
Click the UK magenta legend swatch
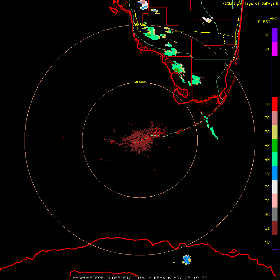(275, 49)
